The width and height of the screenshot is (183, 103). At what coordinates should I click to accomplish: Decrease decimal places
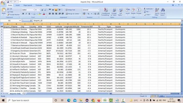click(x=98, y=14)
